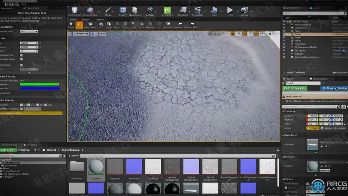The height and width of the screenshot is (196, 348).
Task: Go to Previous LOD
Action: (x=180, y=25)
